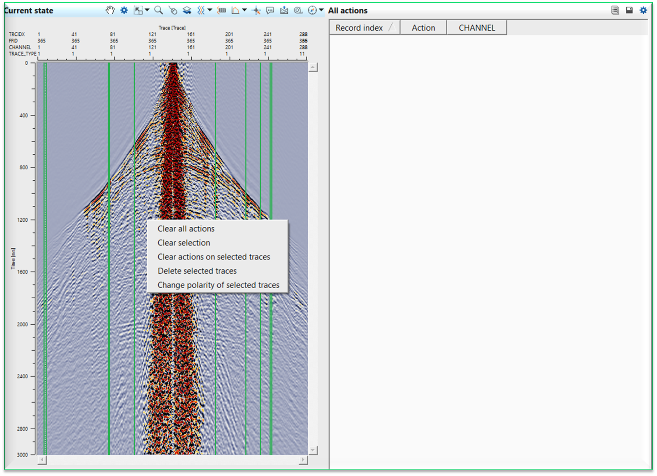Image resolution: width=657 pixels, height=476 pixels.
Task: Sort by the Record index column header
Action: (x=359, y=27)
